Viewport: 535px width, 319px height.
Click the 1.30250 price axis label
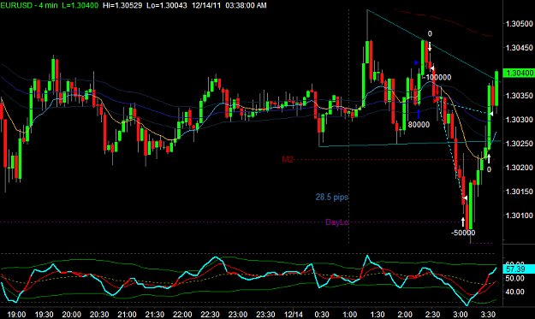[x=519, y=144]
